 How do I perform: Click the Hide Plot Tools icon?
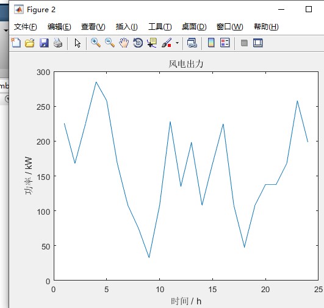tap(244, 43)
